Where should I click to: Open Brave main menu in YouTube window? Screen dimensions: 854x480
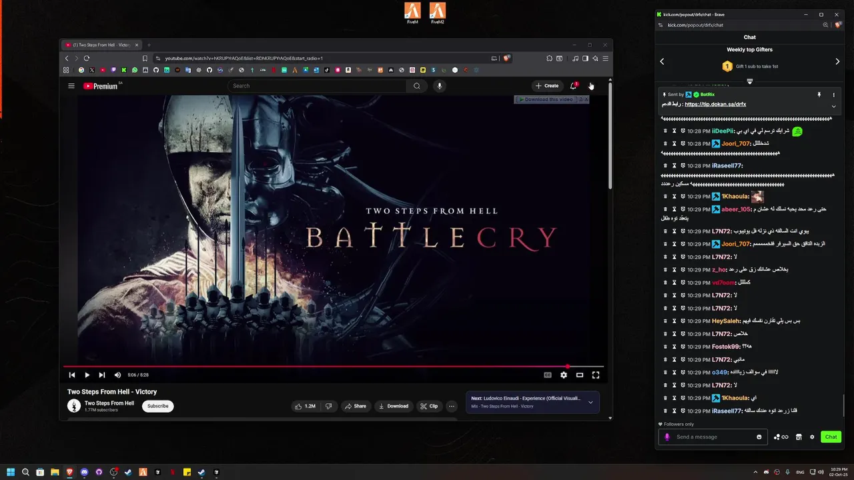point(605,59)
